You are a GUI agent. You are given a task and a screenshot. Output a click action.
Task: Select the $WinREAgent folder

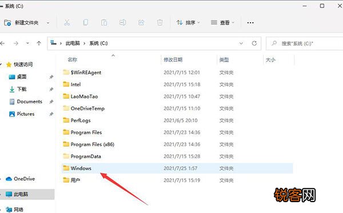coord(86,73)
